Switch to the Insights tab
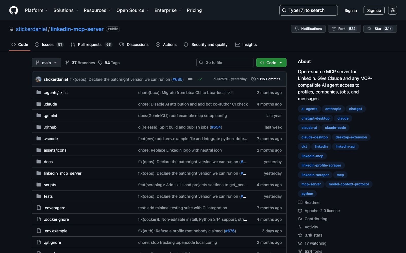The height and width of the screenshot is (253, 406). [246, 45]
